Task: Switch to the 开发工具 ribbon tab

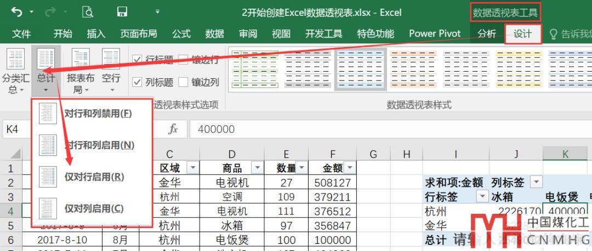Action: [x=323, y=34]
